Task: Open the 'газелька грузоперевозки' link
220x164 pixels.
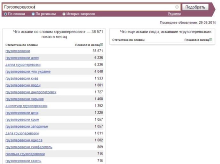Action: click(25, 154)
